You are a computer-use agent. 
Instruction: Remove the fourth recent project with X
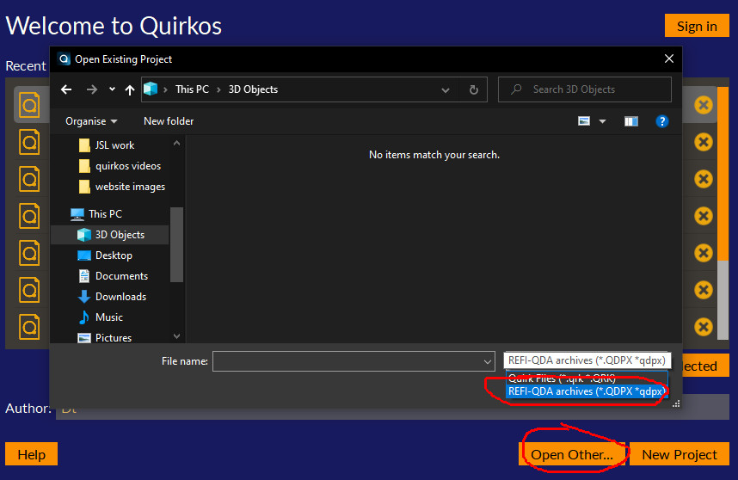pos(704,216)
